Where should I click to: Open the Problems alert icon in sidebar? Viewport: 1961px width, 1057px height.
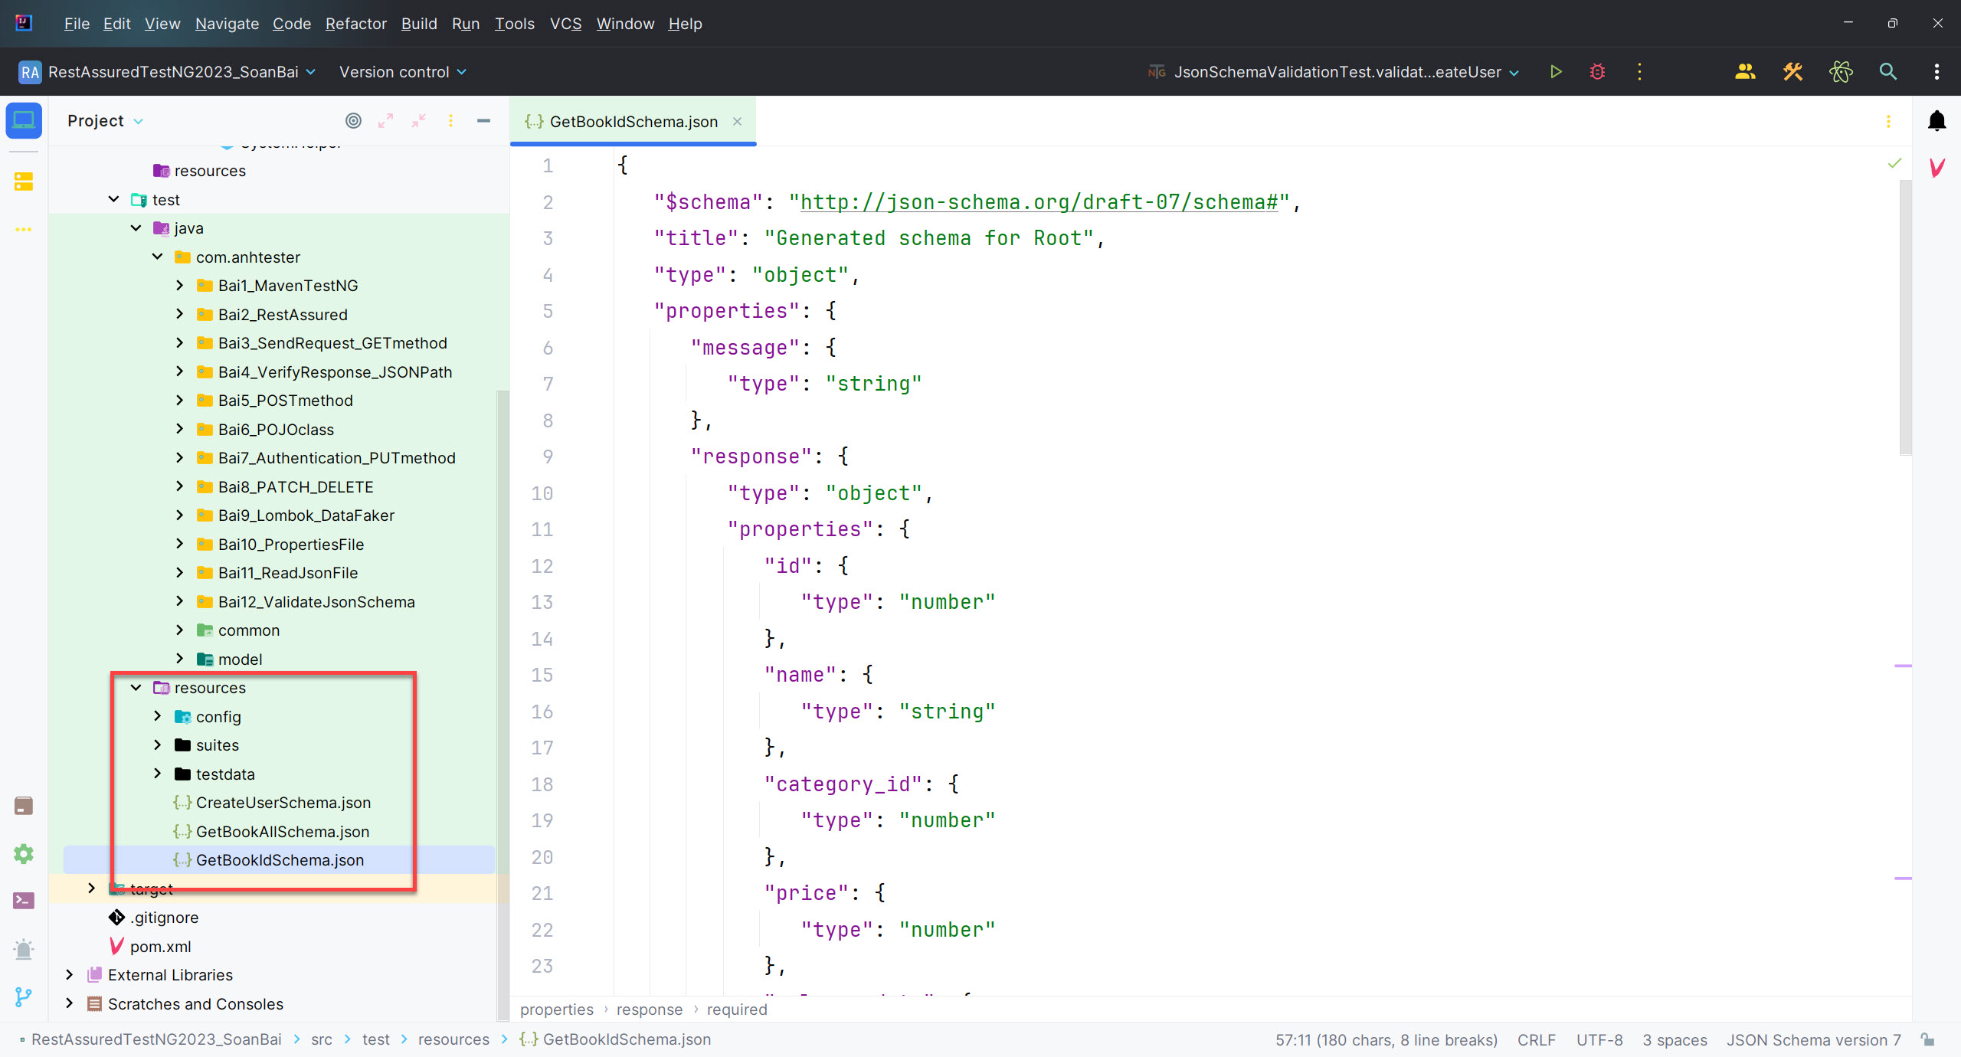pos(24,949)
